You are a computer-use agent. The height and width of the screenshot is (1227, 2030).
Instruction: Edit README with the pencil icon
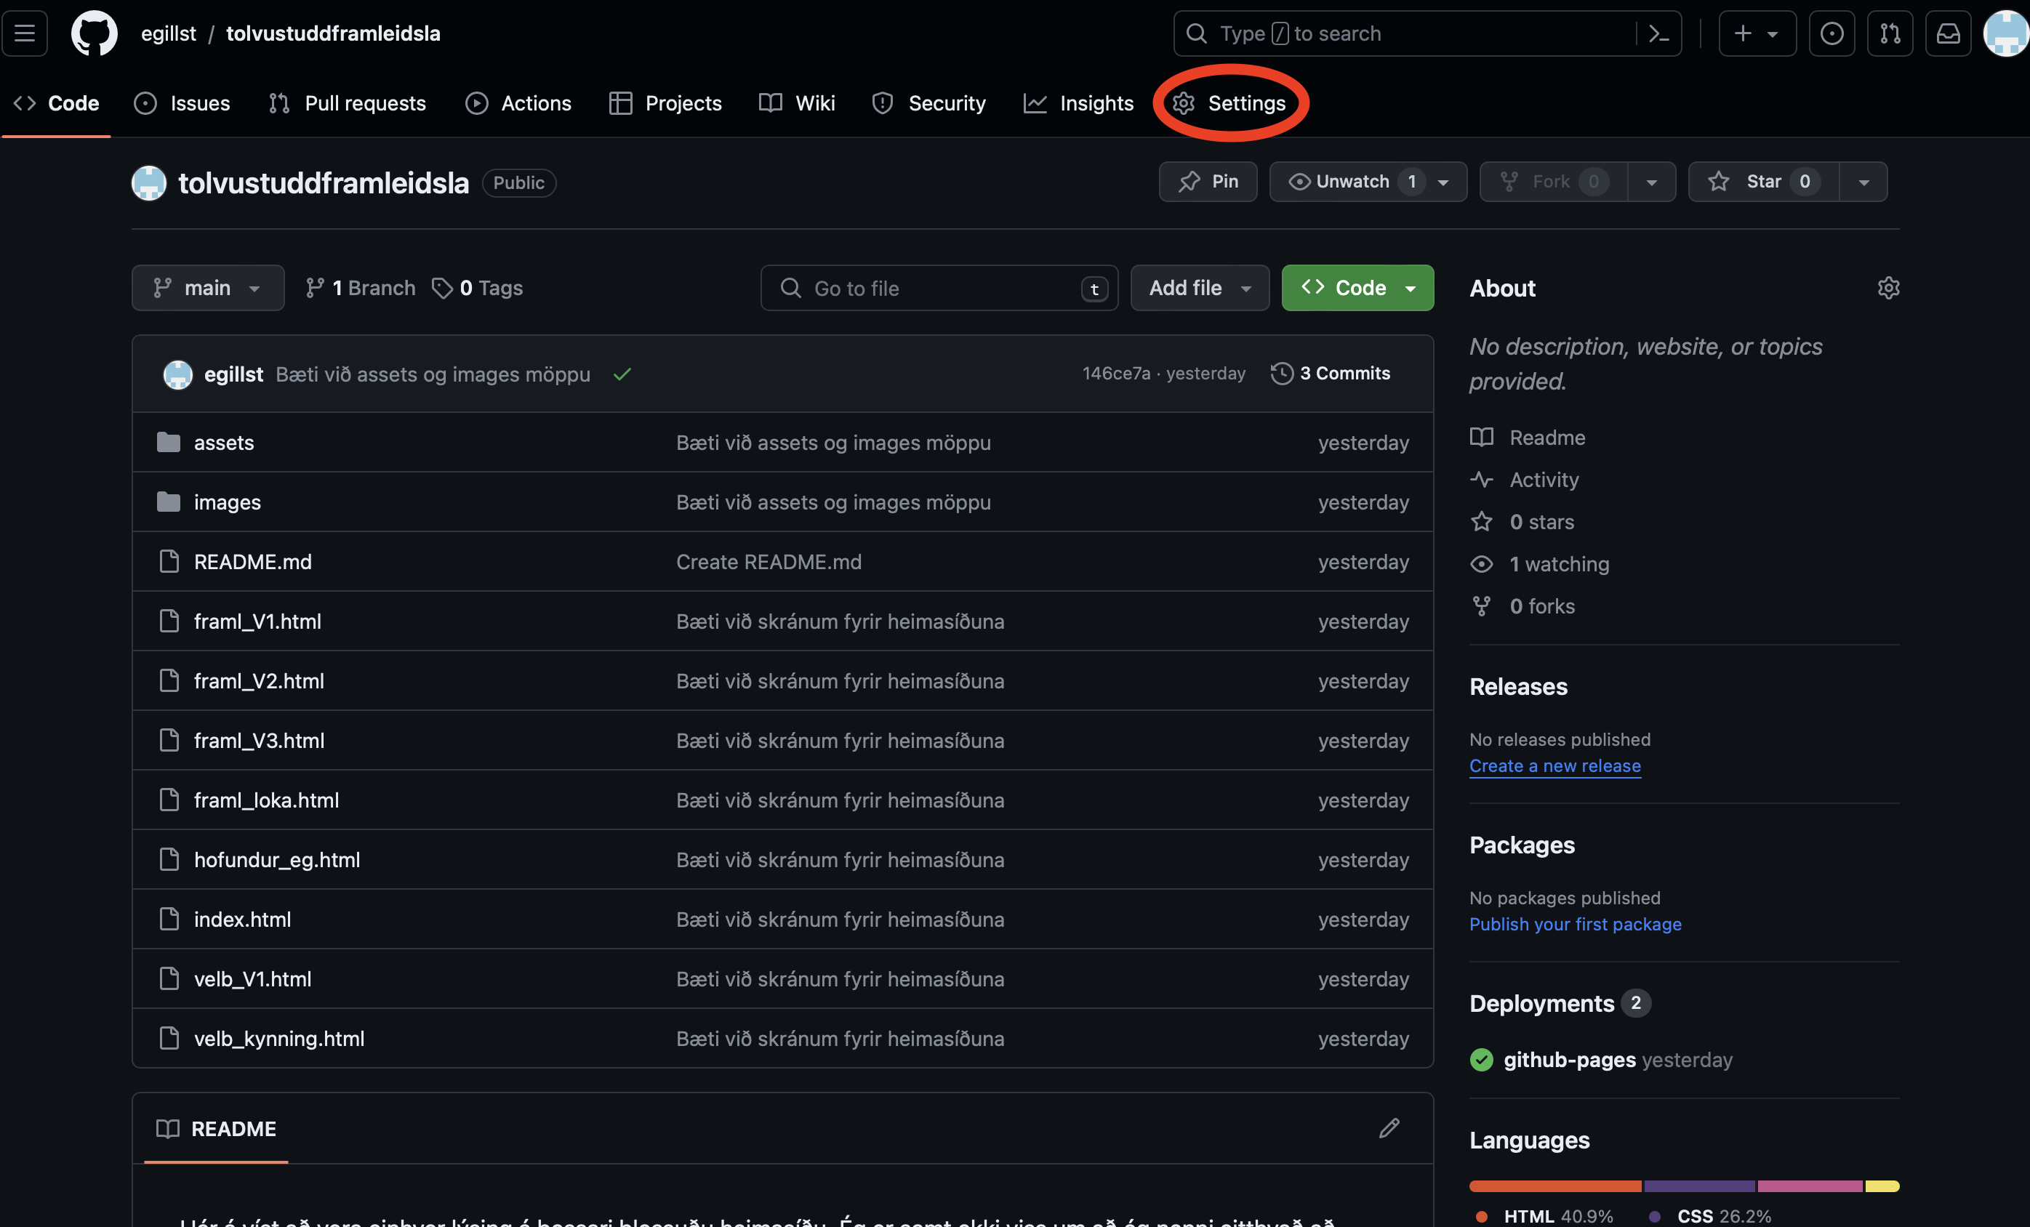[x=1389, y=1128]
